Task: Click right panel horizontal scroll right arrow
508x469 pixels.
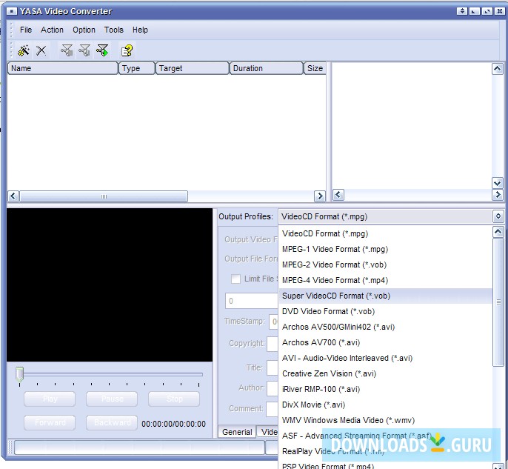Action: [498, 195]
